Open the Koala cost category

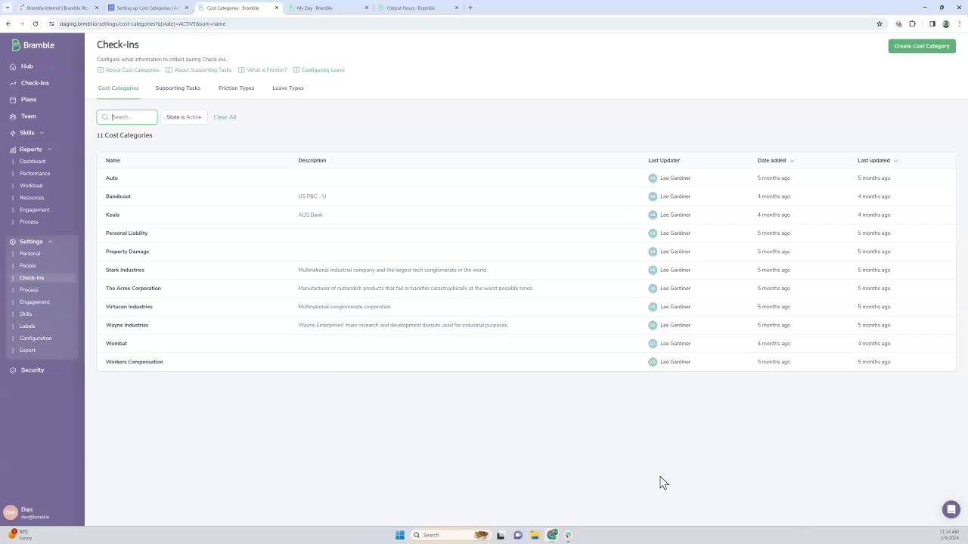(x=113, y=215)
